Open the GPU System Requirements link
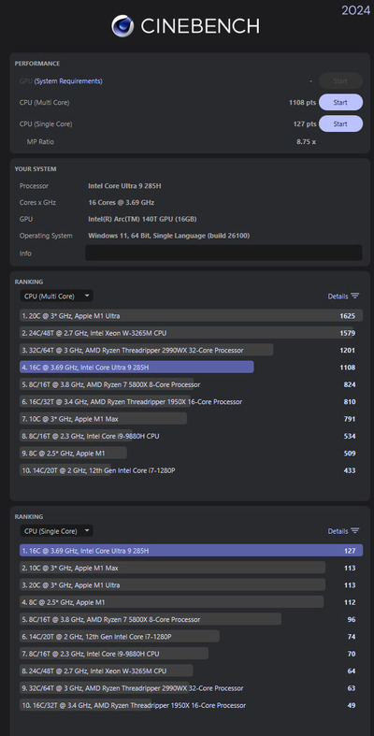The image size is (374, 736). click(x=68, y=80)
